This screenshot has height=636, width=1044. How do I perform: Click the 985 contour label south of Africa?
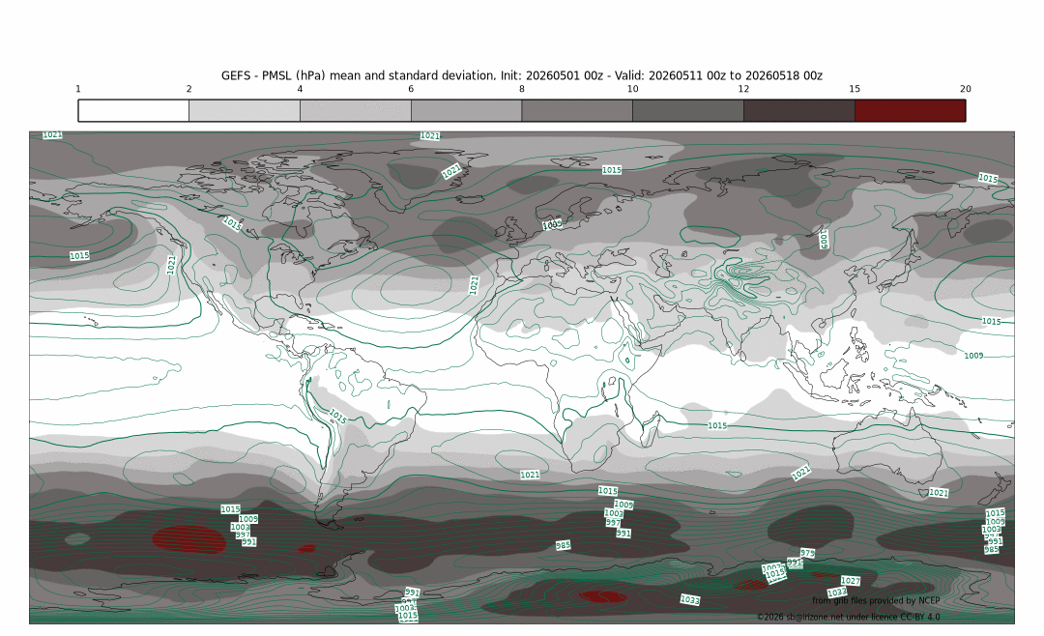pos(564,545)
